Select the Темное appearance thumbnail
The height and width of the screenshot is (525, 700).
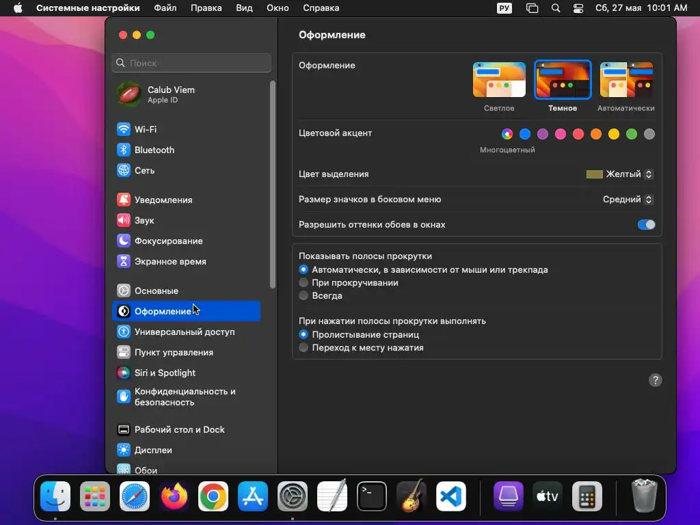563,80
